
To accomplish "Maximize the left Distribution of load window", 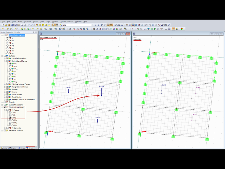I will [x=123, y=34].
